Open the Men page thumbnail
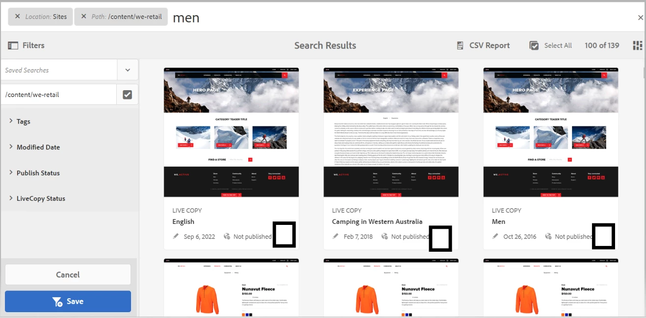Viewport: 646px width, 318px height. pyautogui.click(x=551, y=133)
